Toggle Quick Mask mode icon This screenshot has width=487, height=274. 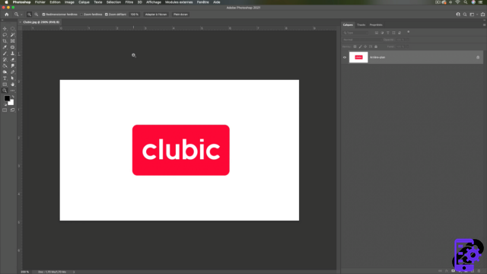pyautogui.click(x=5, y=110)
